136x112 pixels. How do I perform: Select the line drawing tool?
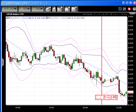(47, 9)
